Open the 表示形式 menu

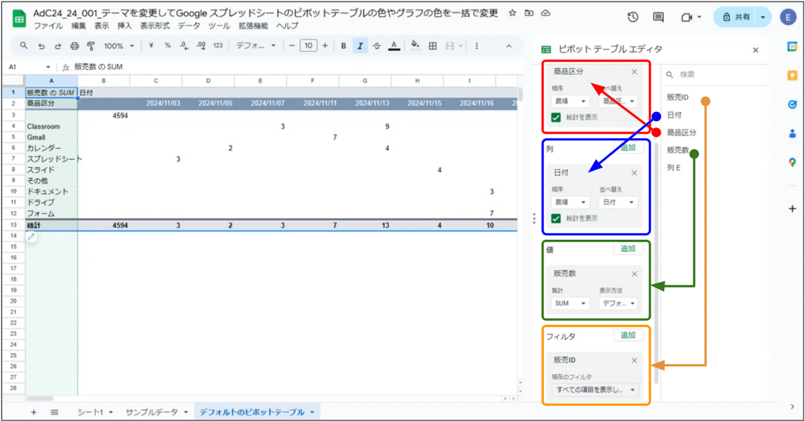point(155,26)
